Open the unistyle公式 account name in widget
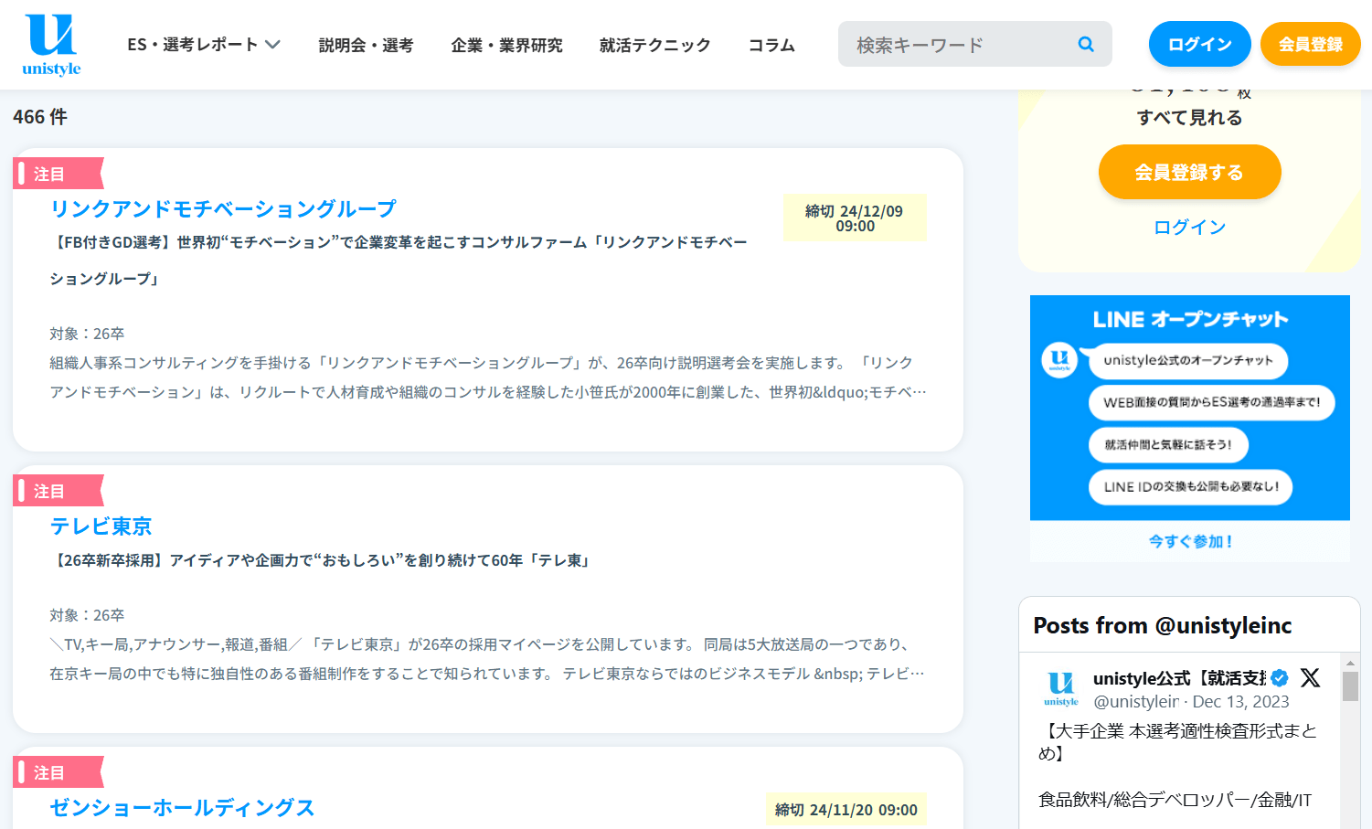The height and width of the screenshot is (829, 1372). tap(1179, 678)
